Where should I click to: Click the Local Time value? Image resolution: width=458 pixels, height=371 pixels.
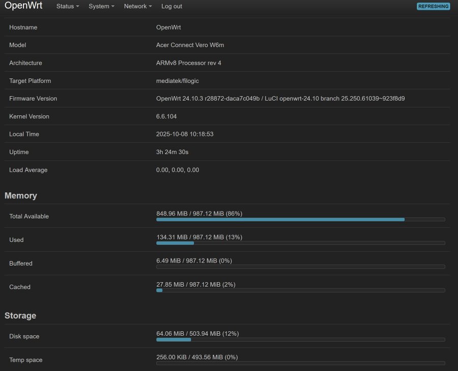pyautogui.click(x=184, y=135)
